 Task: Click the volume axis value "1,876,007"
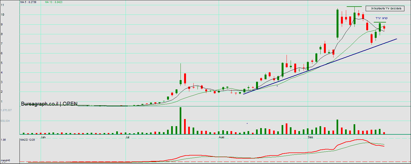click(x=6, y=110)
